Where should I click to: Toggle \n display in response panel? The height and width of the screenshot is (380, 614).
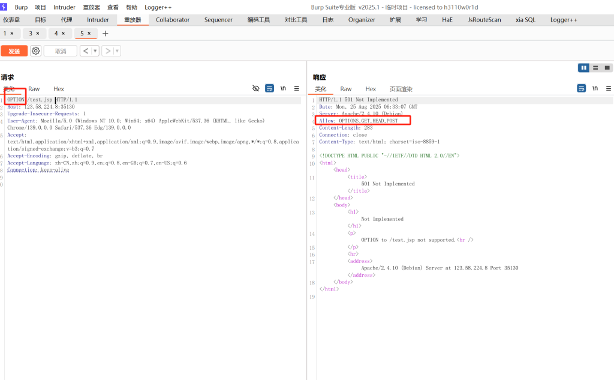tap(595, 88)
